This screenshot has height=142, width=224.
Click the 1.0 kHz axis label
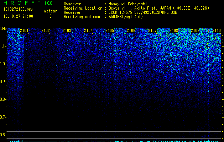click(x=3, y=64)
